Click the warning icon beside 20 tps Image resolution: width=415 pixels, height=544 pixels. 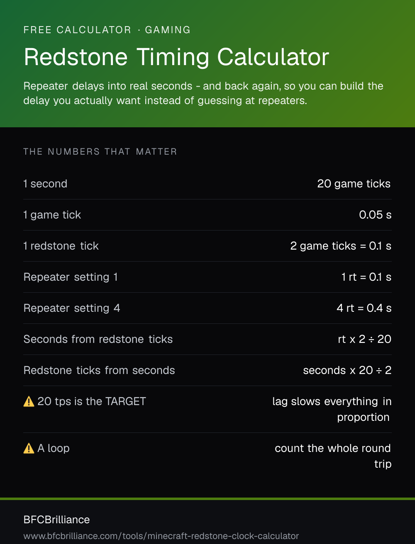click(29, 401)
